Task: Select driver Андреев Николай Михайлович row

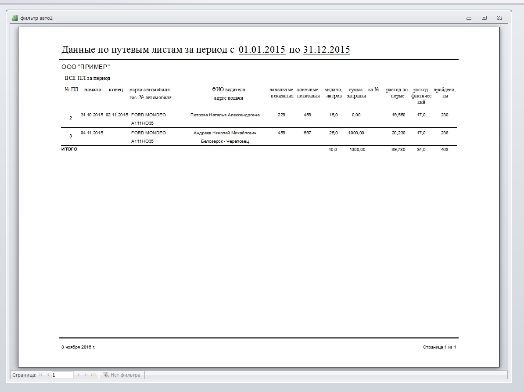Action: coord(225,133)
